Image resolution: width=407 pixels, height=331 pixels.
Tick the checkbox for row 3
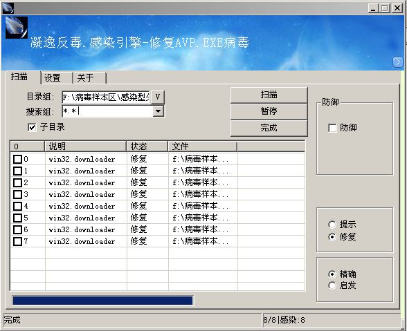tap(17, 194)
